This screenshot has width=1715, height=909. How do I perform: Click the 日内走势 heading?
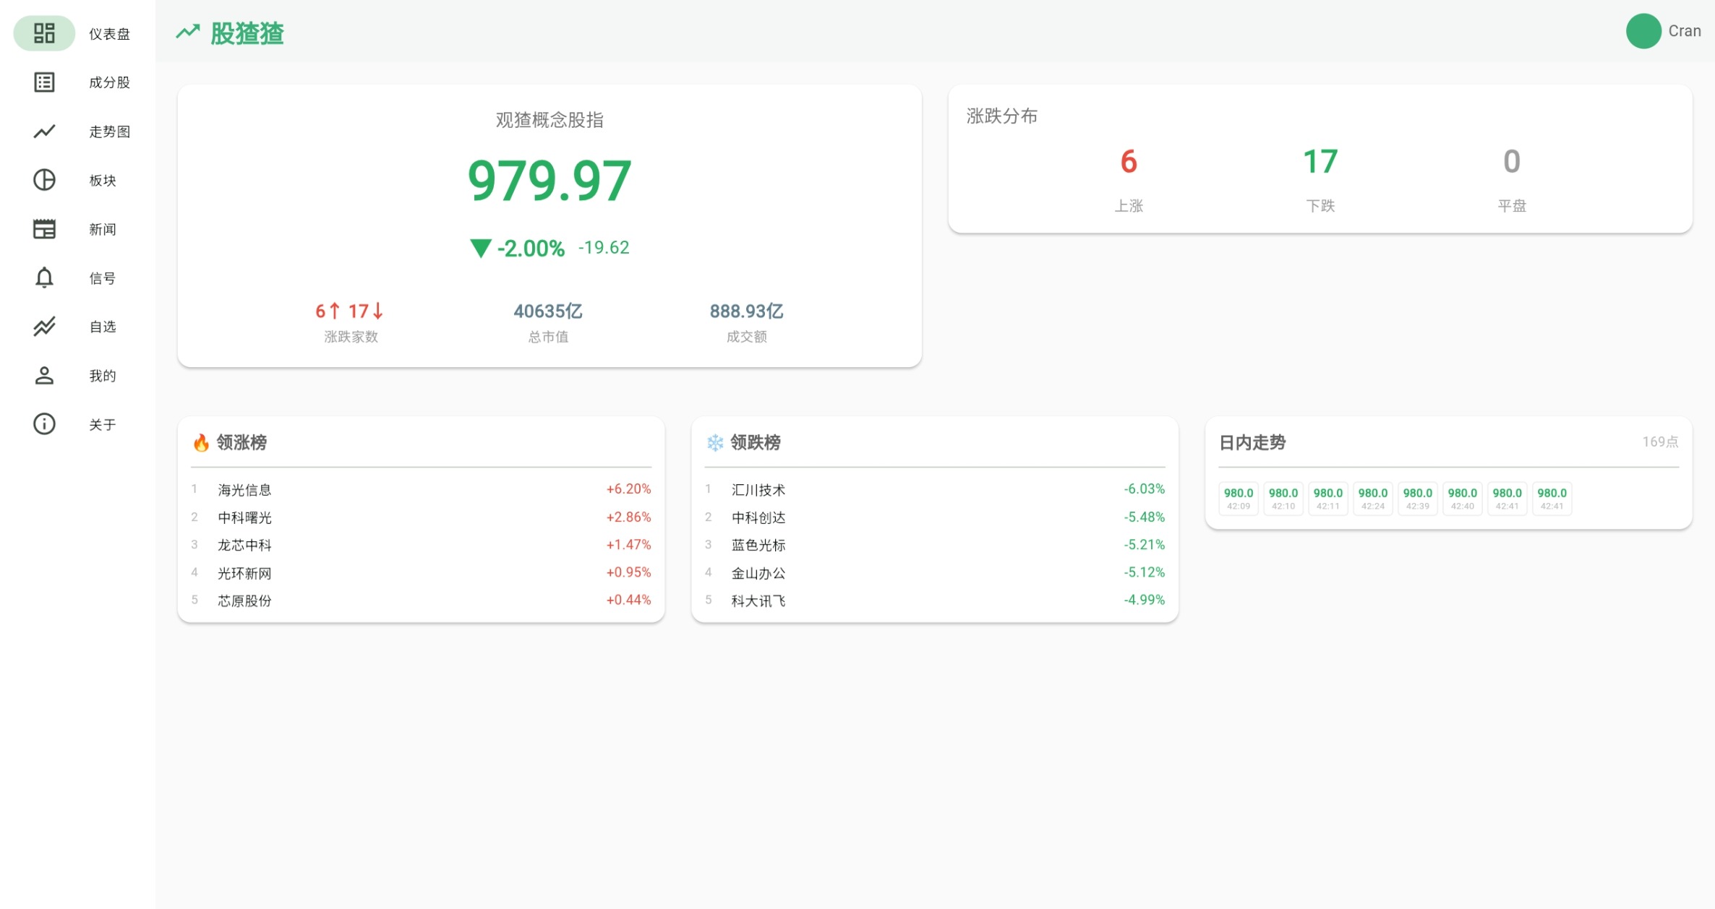[1252, 442]
